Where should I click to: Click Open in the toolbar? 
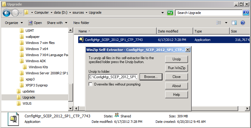(35, 23)
